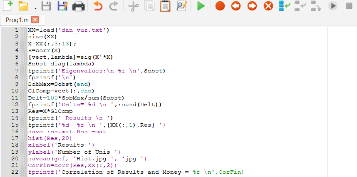Screen dimensions: 357x177
Task: Jump to next breakpoint
Action: coord(252,6)
